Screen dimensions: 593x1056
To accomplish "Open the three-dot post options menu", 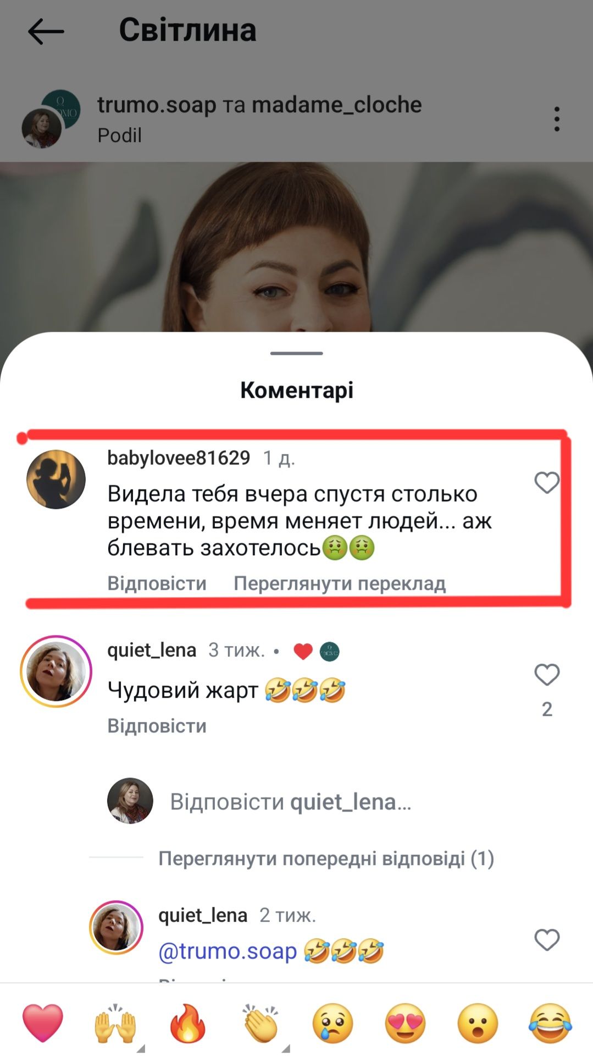I will [x=557, y=119].
